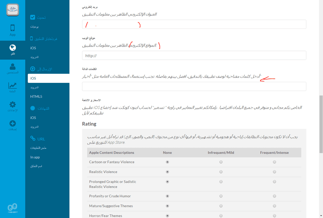Select Infrequent/Mild for Mature/Suggestive Themes
The image size is (323, 218).
coord(221,206)
